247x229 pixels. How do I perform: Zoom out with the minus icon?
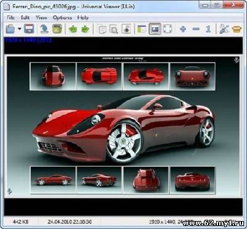[196, 29]
